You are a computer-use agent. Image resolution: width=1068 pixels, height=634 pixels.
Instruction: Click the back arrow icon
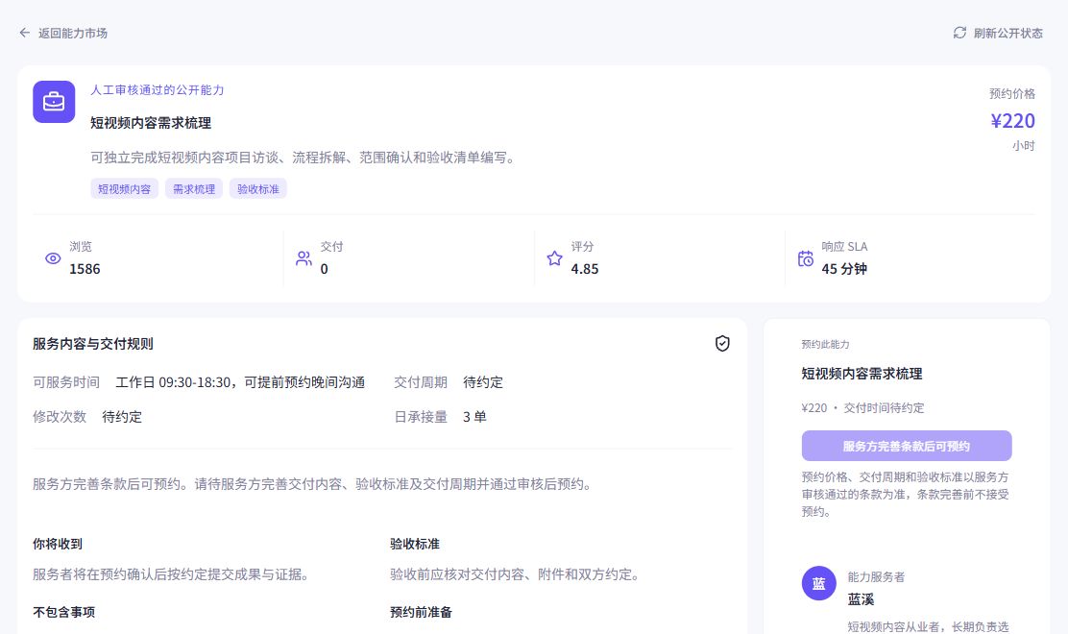pyautogui.click(x=25, y=33)
